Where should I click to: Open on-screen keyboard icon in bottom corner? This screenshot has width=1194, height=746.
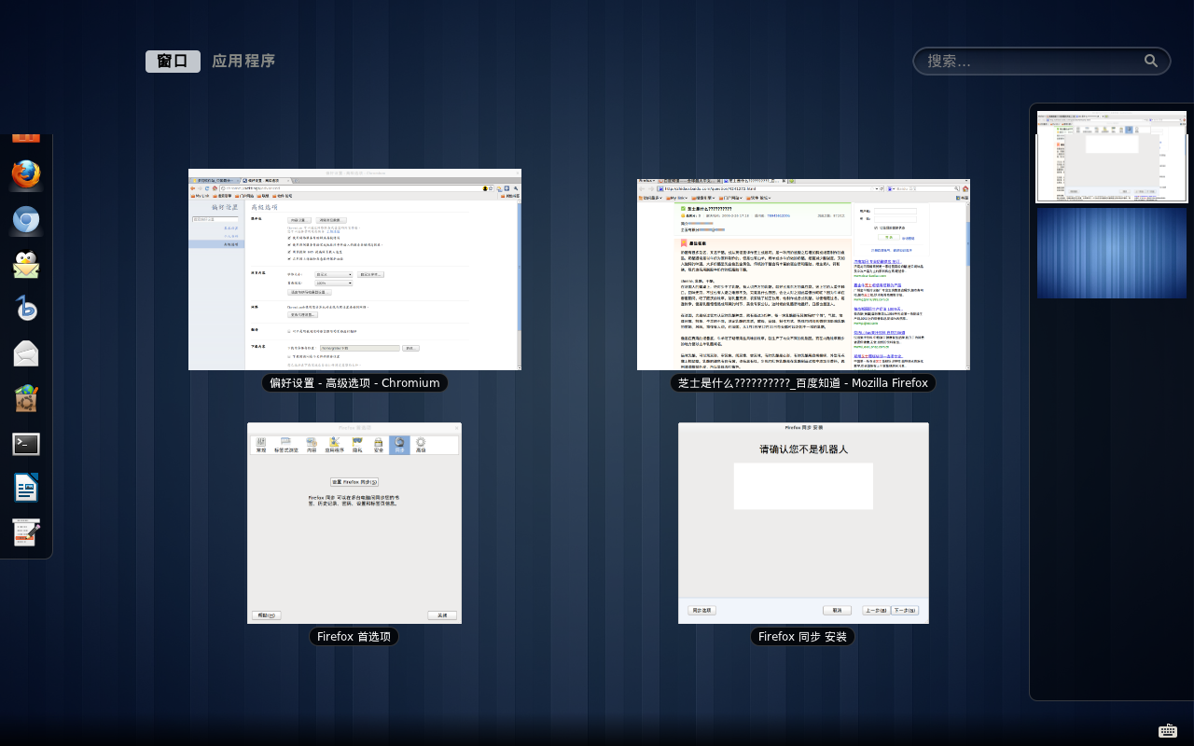pyautogui.click(x=1167, y=731)
